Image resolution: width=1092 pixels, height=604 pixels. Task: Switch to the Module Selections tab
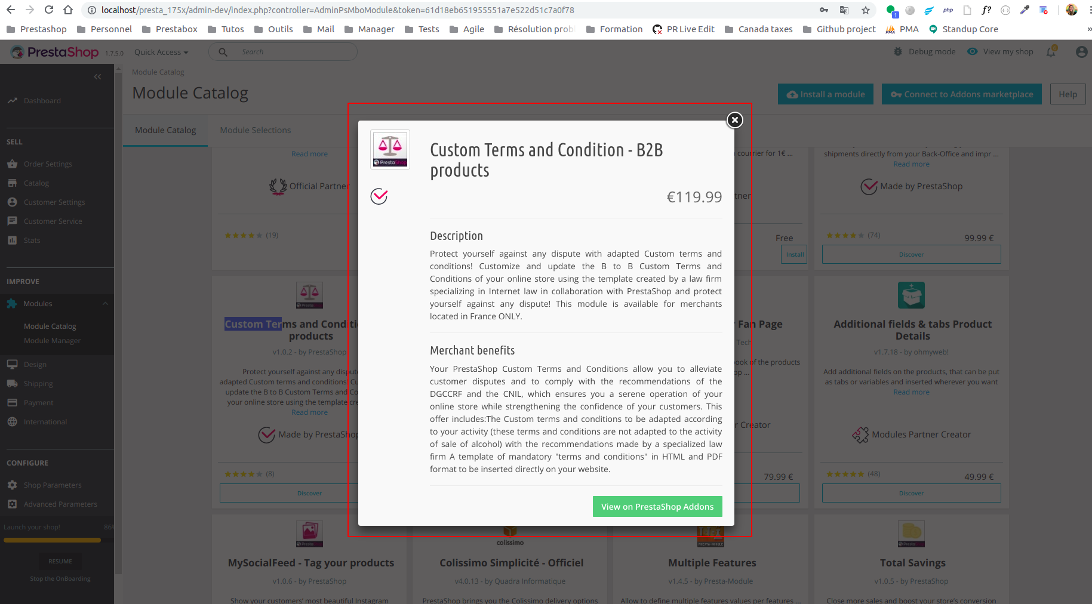(255, 130)
